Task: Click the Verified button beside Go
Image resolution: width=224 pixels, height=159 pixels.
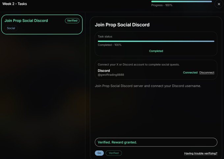Action: 114,153
